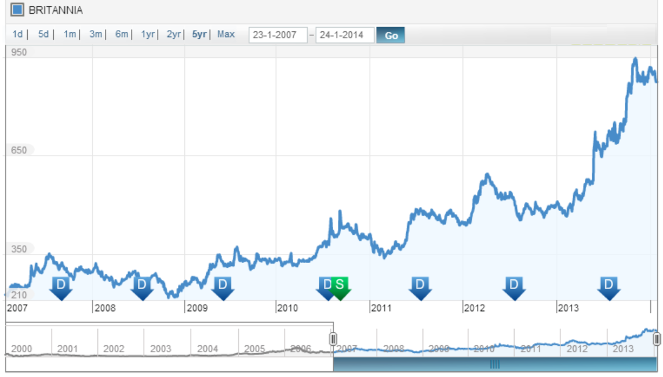Switch chart to 3m range

pos(96,35)
